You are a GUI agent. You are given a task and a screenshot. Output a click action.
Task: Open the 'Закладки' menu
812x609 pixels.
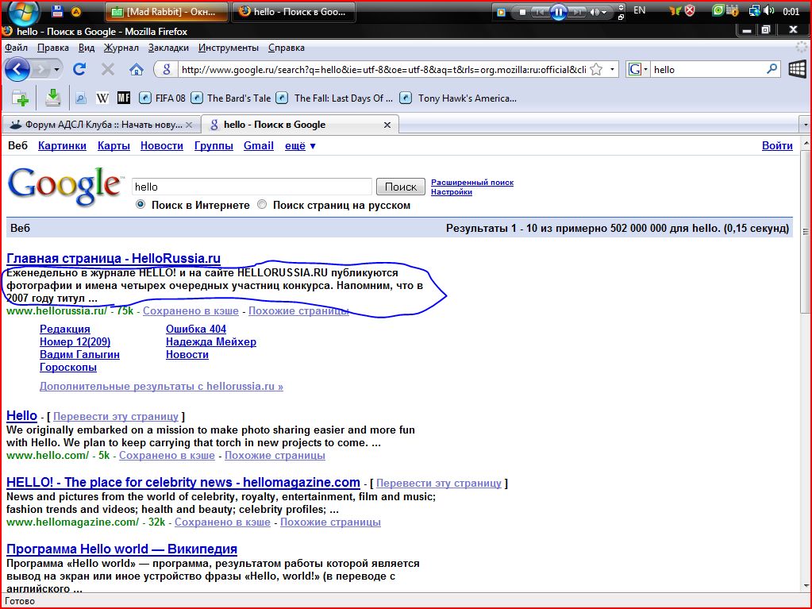point(168,48)
